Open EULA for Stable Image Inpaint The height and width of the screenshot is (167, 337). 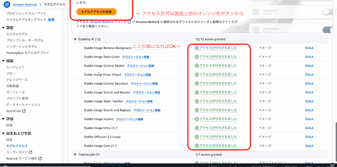pos(309,119)
